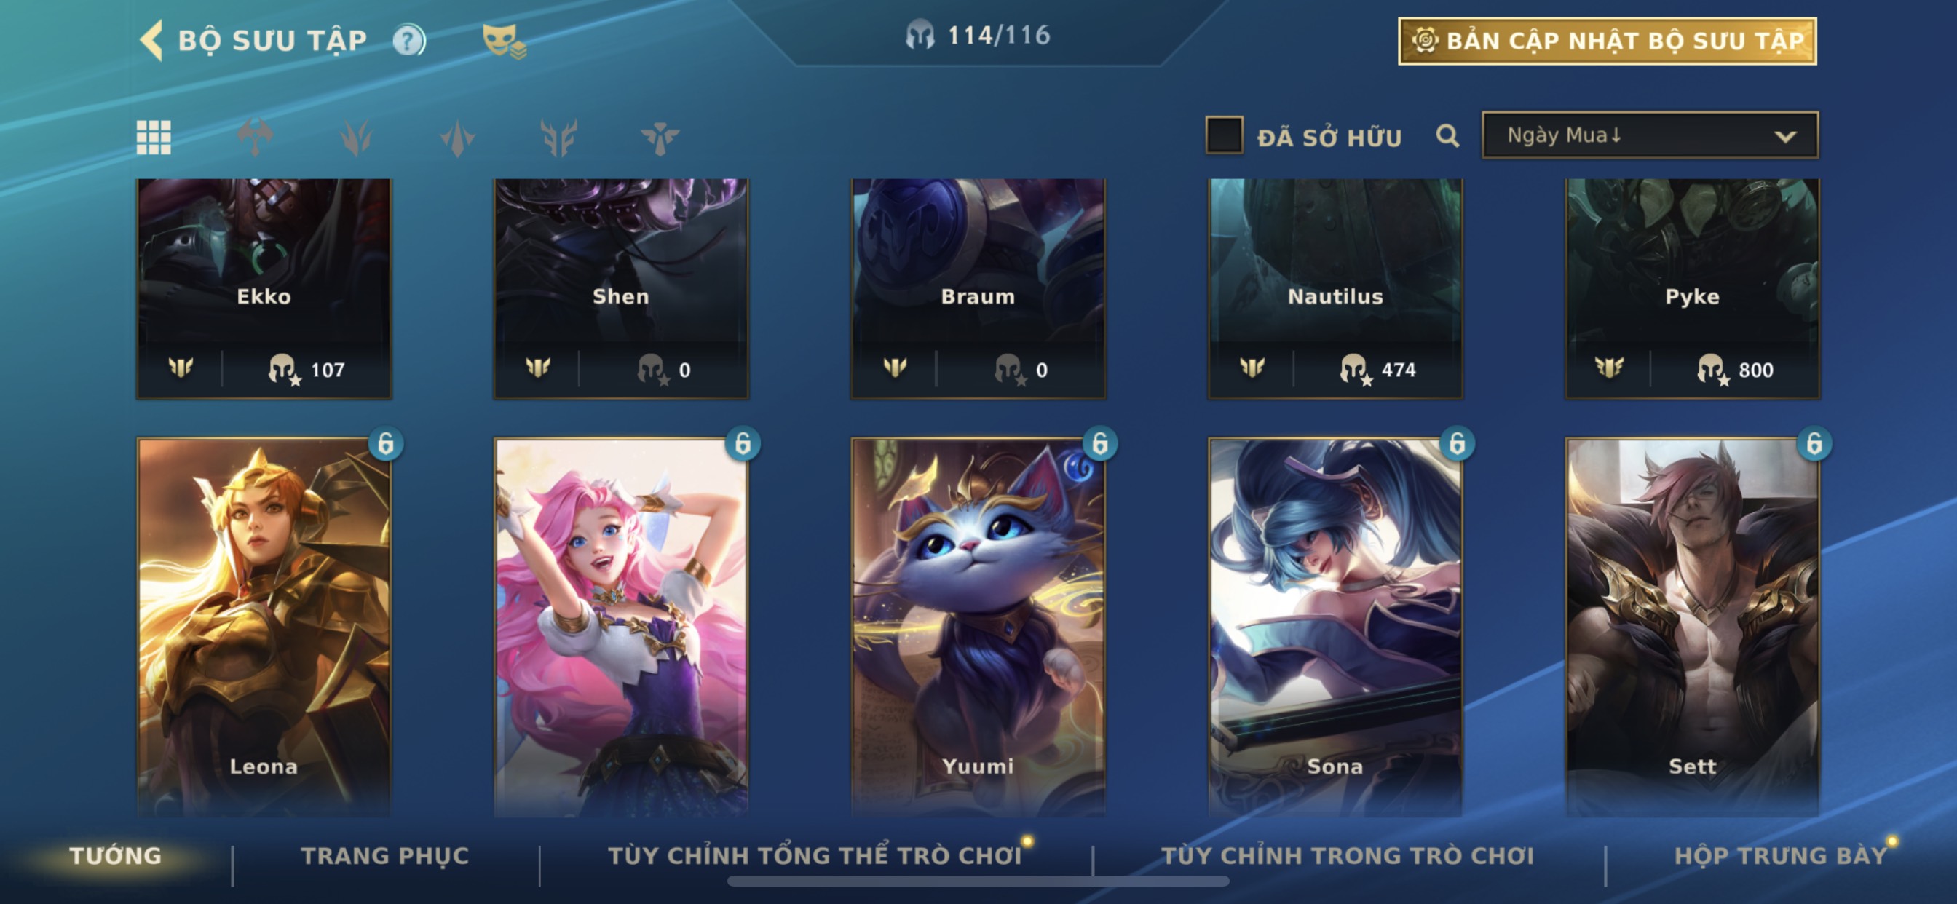Click the Bản Cập Nhật Bộ Sưu Tập button
The height and width of the screenshot is (904, 1957).
(x=1608, y=41)
